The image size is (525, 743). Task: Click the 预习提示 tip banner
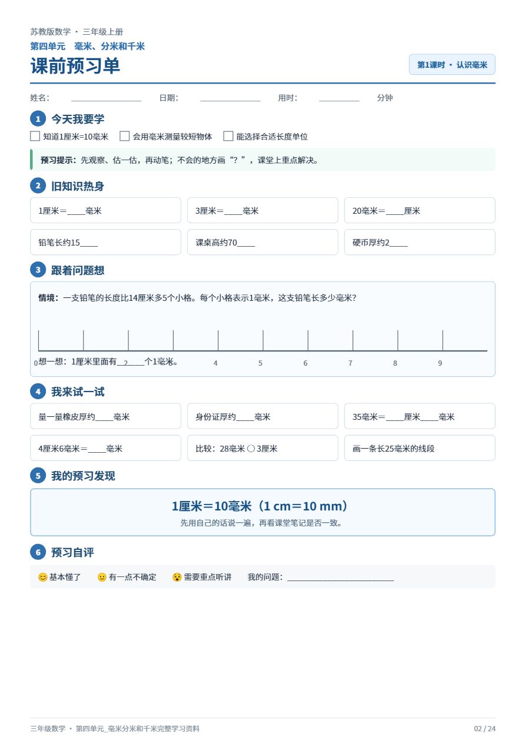pos(262,160)
